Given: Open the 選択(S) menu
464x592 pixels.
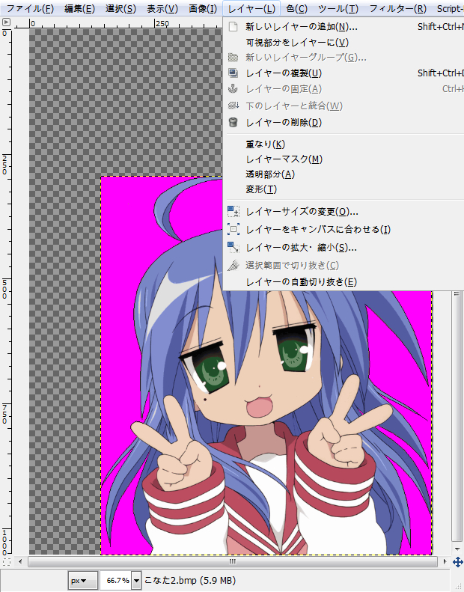Looking at the screenshot, I should pos(120,8).
